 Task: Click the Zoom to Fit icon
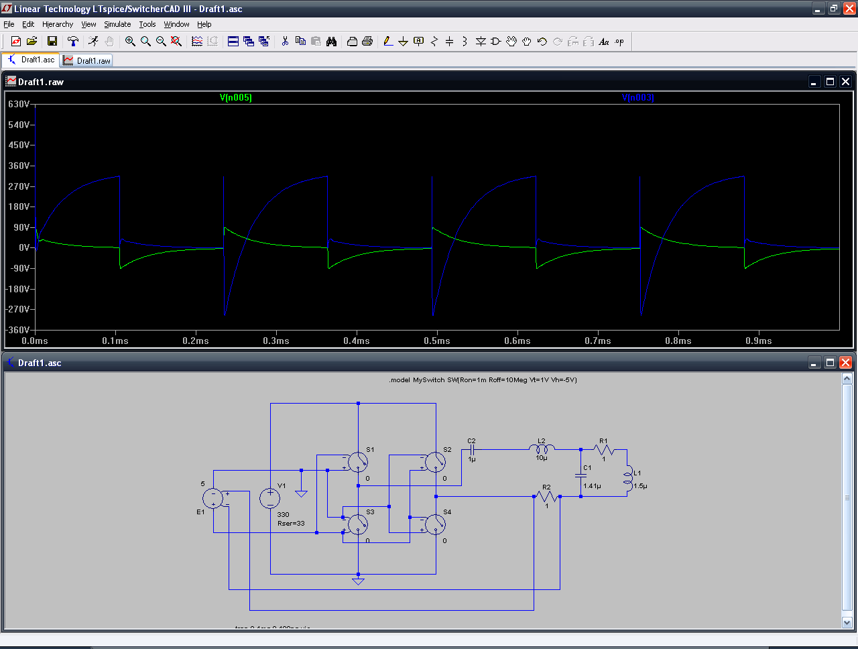[176, 42]
